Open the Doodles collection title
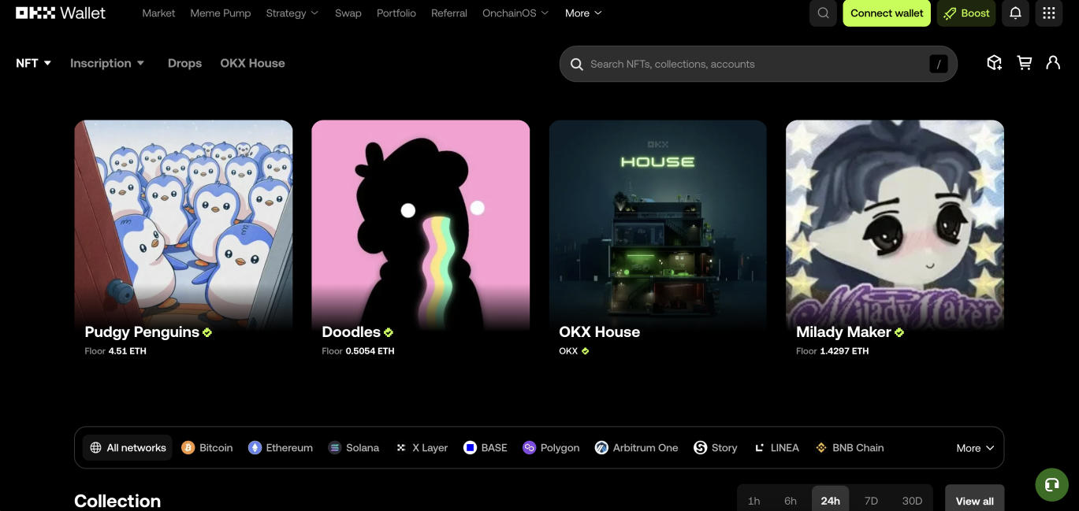This screenshot has width=1079, height=511. 351,332
